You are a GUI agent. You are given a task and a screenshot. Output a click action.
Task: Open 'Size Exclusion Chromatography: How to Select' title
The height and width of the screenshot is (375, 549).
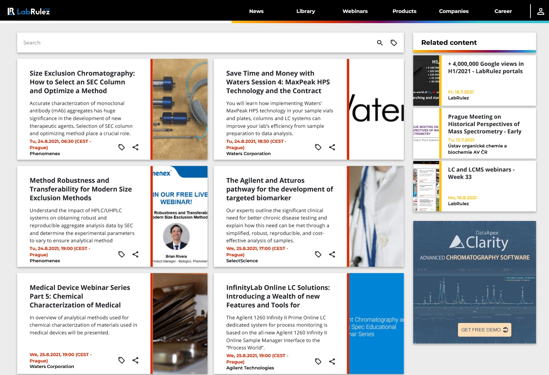82,82
